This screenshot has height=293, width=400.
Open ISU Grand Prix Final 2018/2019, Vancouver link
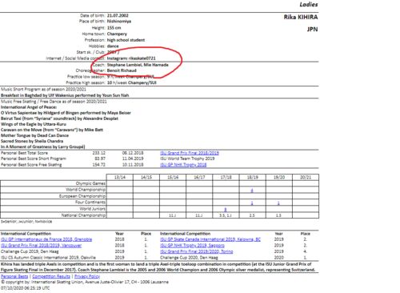(41, 246)
